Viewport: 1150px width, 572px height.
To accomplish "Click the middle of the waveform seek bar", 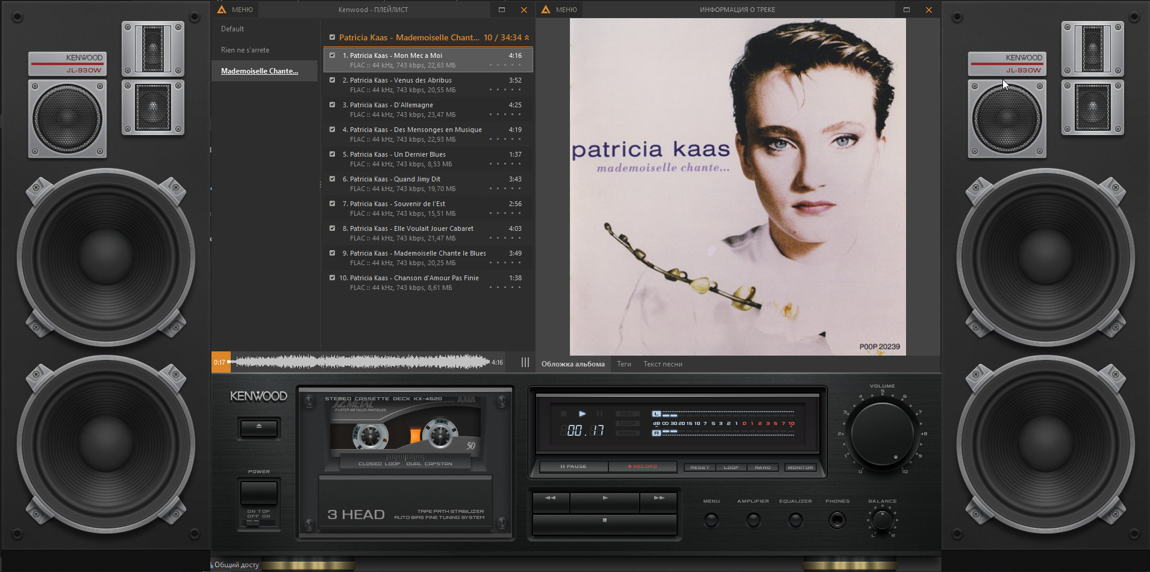I will click(x=360, y=362).
